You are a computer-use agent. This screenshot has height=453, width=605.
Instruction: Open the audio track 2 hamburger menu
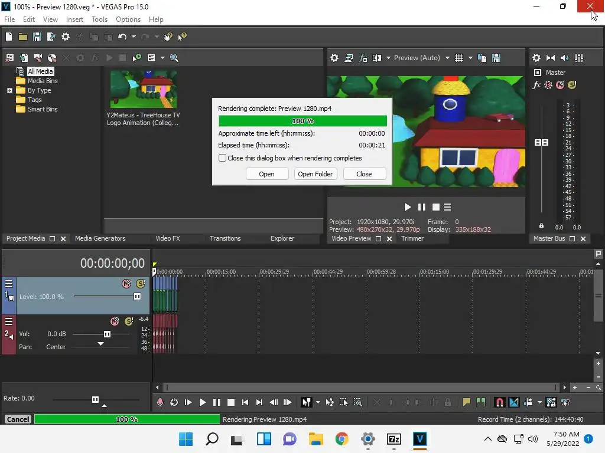(x=9, y=321)
